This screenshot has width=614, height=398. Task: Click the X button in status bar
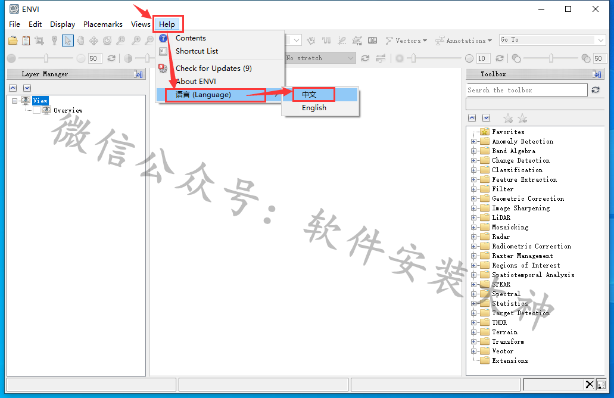[x=590, y=385]
